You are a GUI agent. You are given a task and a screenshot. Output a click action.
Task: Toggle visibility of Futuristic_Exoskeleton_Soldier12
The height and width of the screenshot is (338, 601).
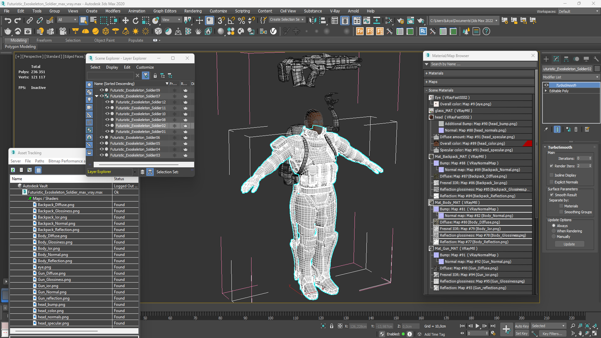click(107, 102)
